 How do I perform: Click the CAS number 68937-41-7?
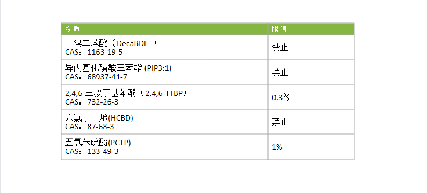click(x=107, y=77)
